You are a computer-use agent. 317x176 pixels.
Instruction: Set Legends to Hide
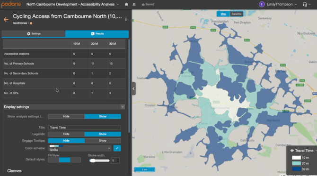coord(66,134)
